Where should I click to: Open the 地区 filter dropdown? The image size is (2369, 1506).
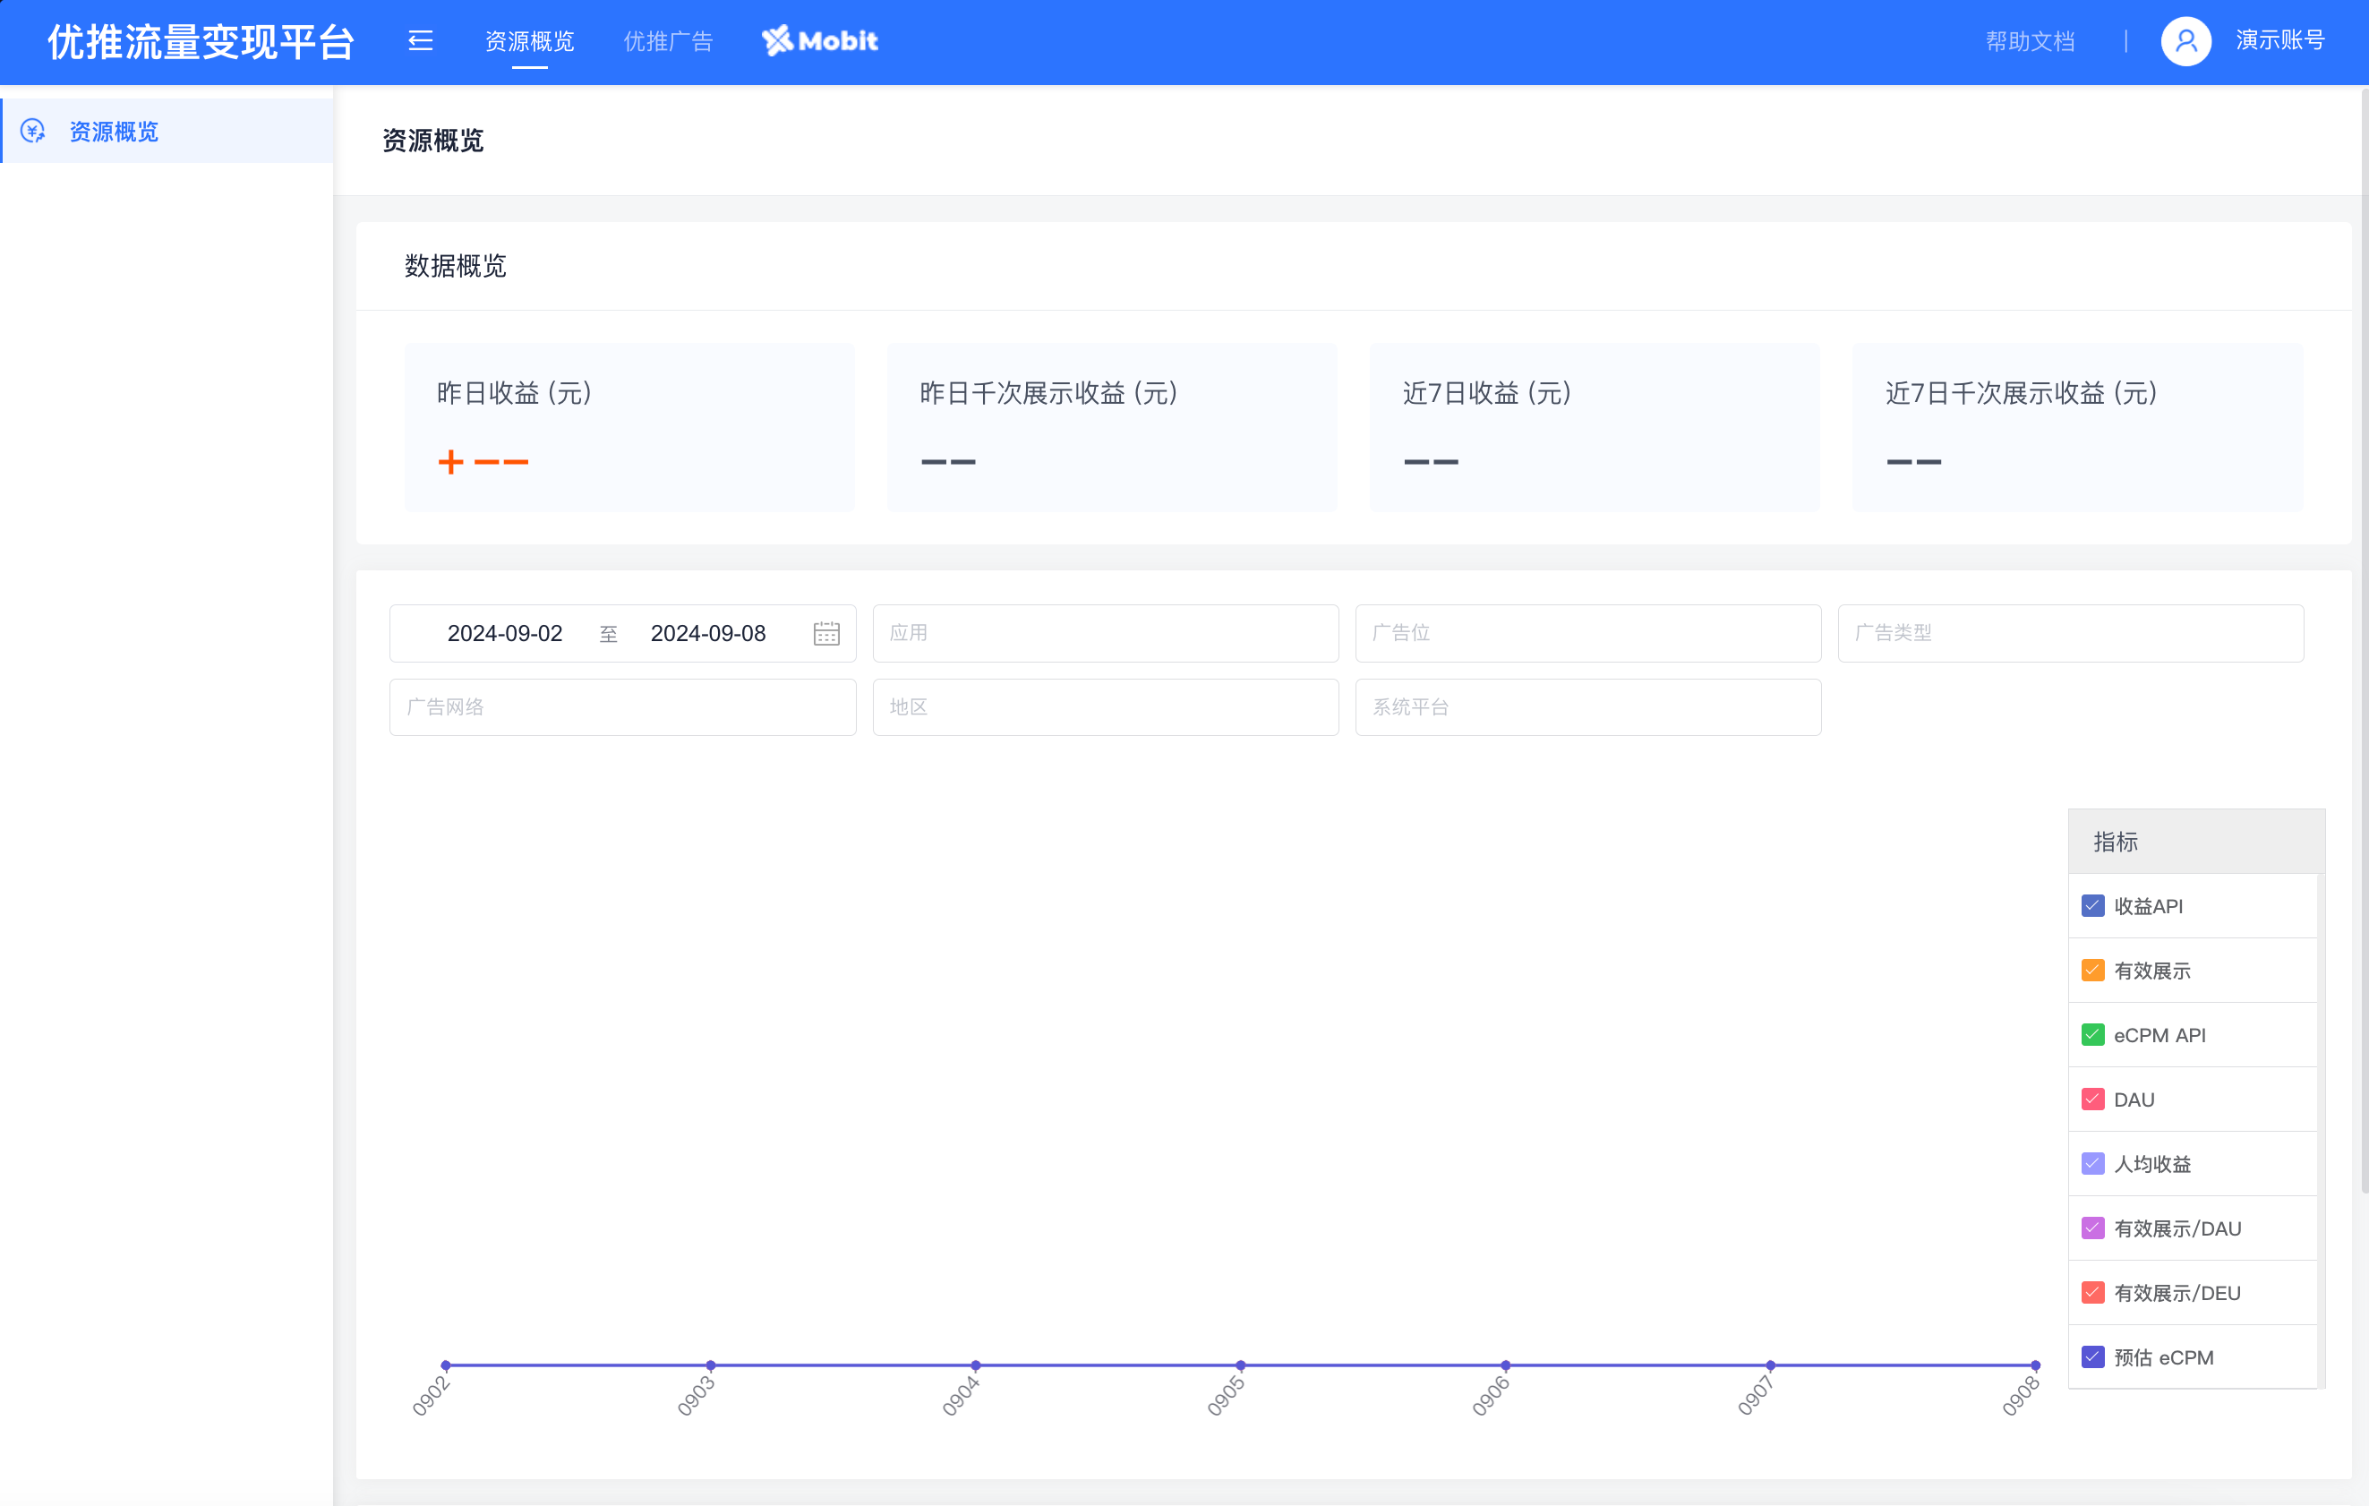point(1105,706)
